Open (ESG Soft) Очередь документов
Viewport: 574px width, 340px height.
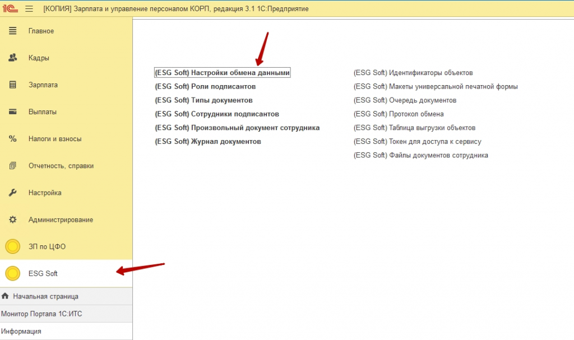(x=405, y=100)
